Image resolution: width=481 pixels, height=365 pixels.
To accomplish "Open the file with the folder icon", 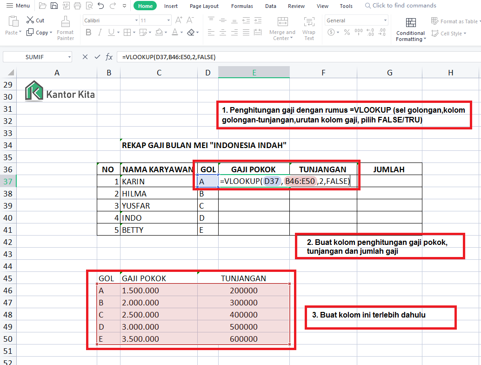I will 43,6.
